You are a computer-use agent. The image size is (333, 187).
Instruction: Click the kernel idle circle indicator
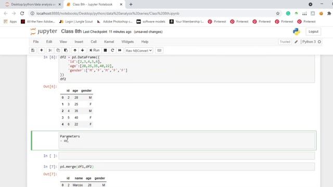319,42
